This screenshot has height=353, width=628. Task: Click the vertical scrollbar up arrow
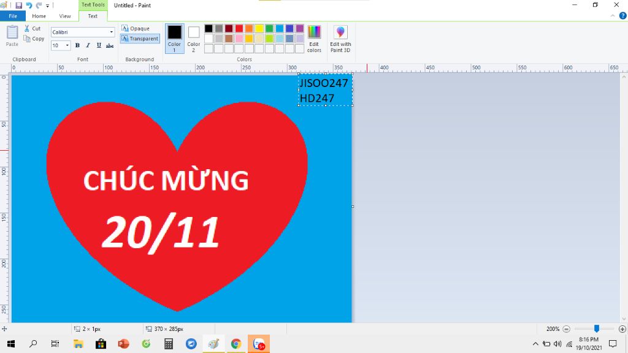[x=624, y=77]
